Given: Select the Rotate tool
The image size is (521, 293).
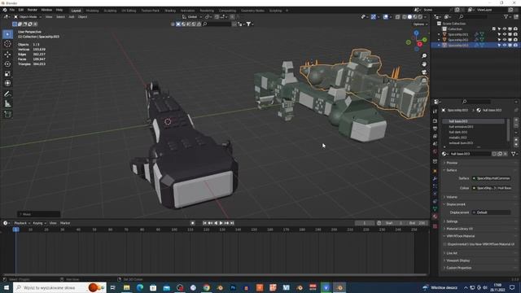Looking at the screenshot, I should pyautogui.click(x=7, y=63).
